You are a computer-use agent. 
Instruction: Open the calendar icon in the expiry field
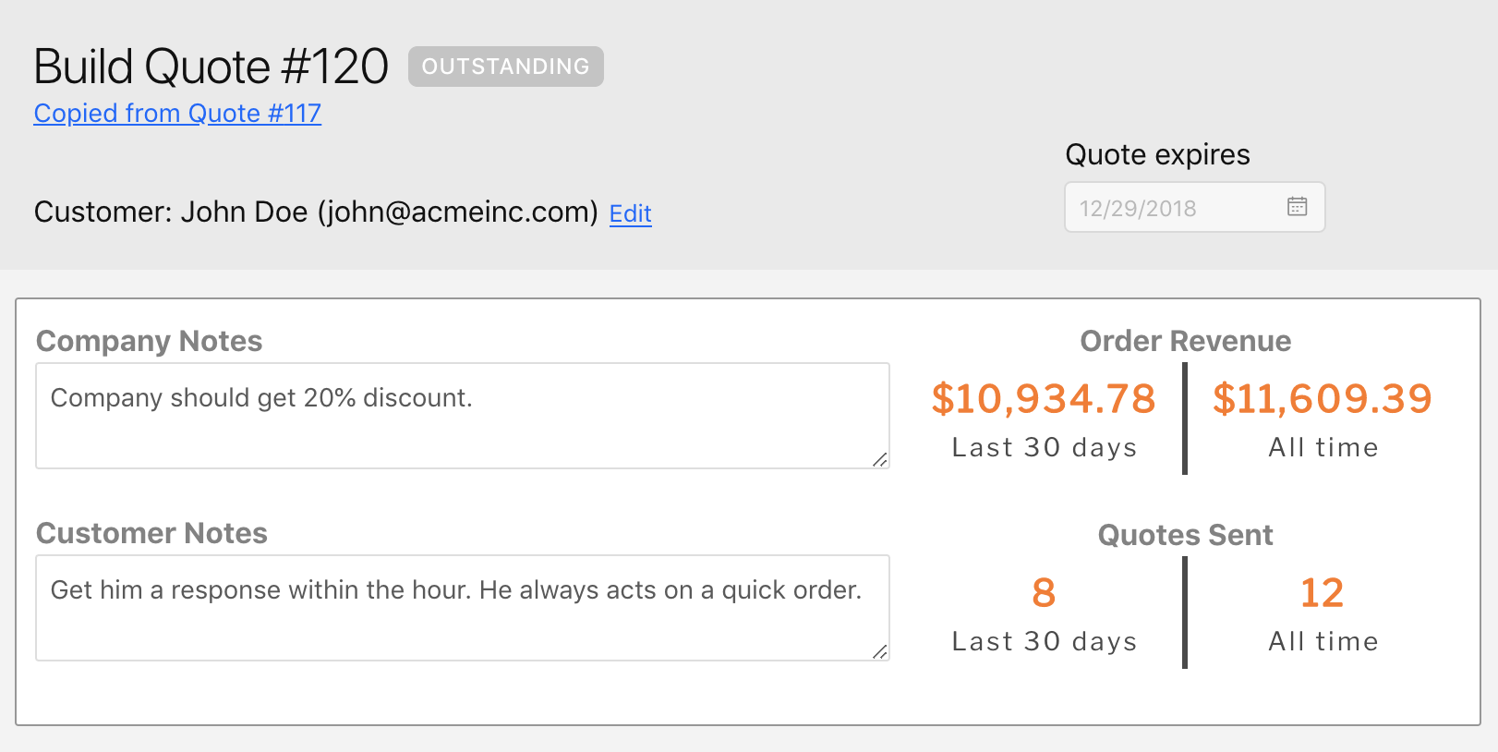pos(1297,207)
